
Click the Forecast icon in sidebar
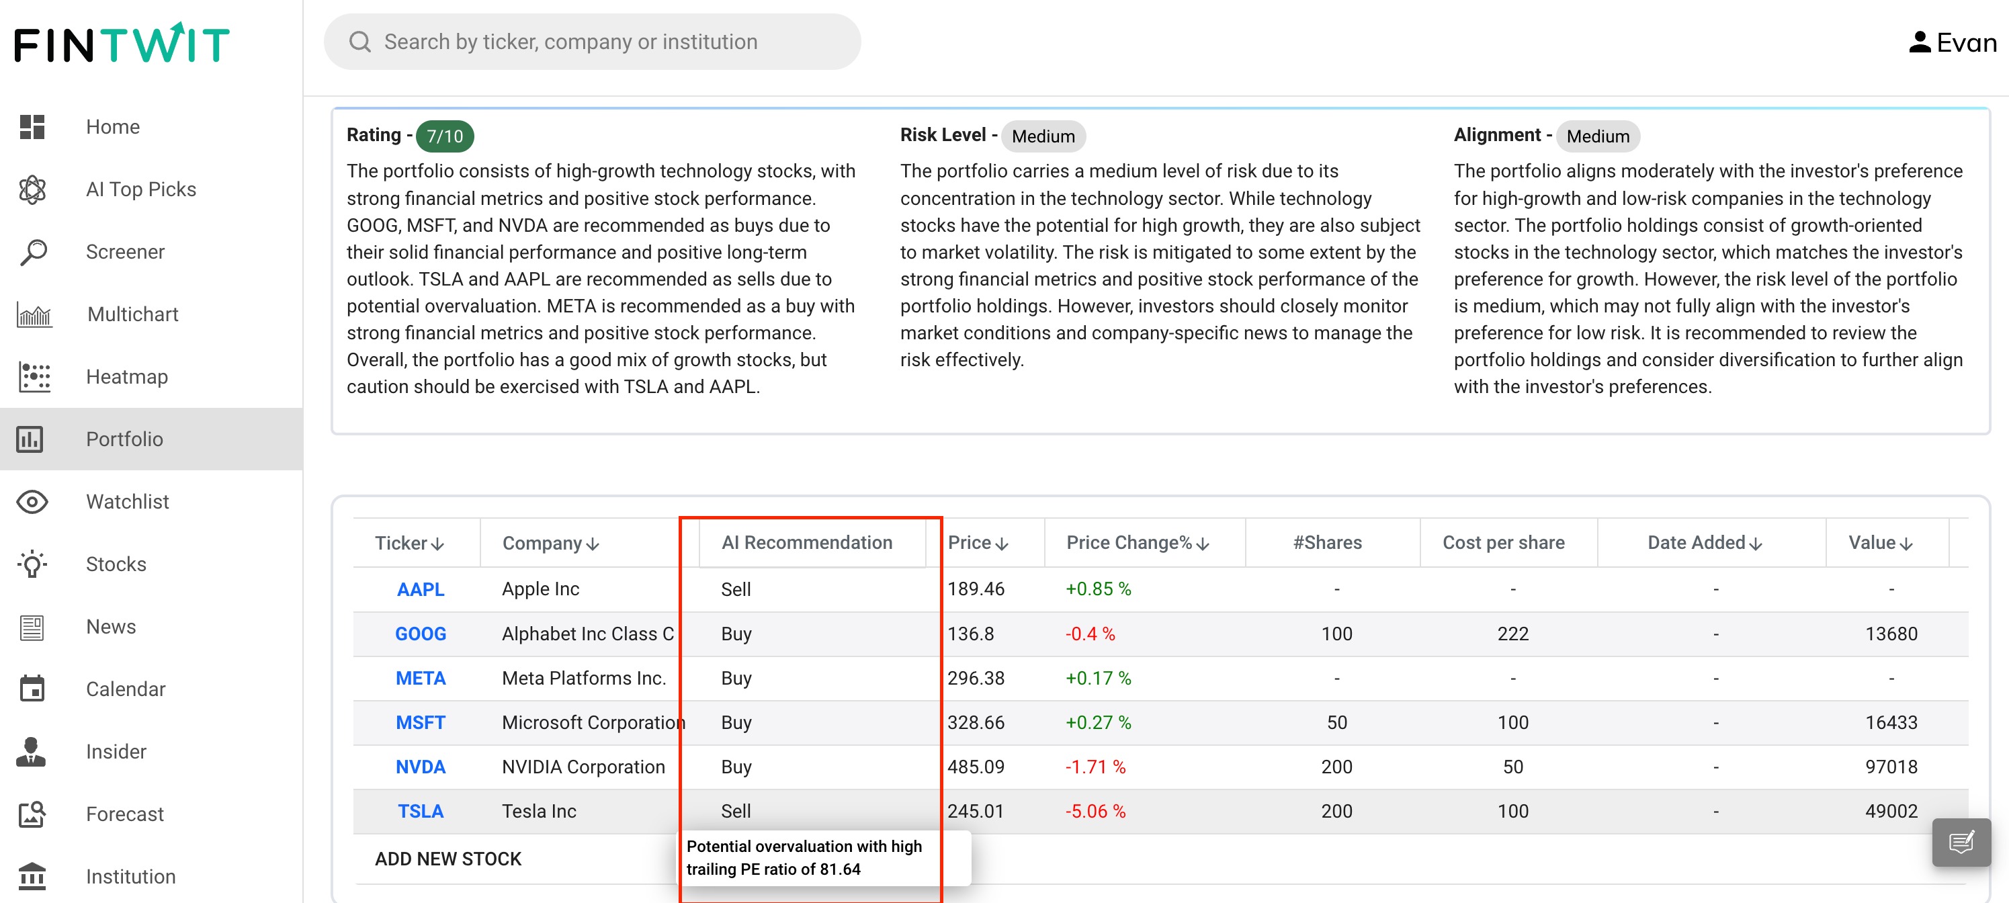(32, 814)
